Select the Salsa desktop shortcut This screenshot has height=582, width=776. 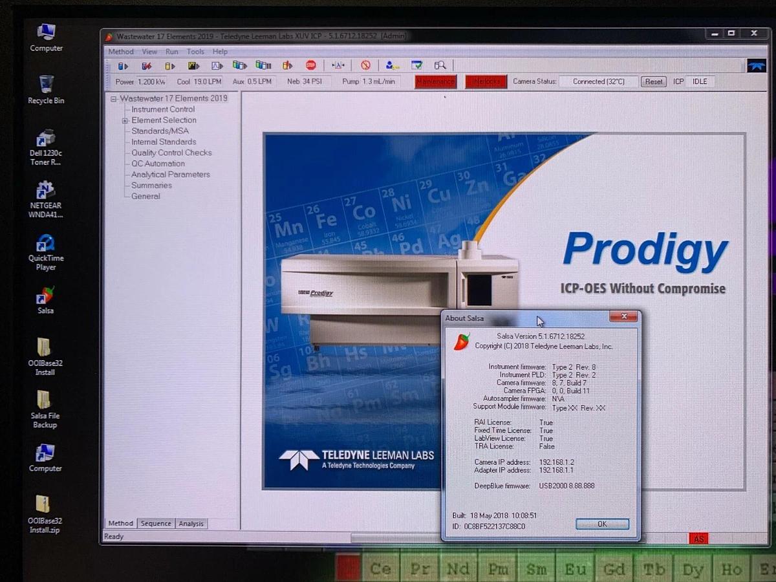coord(45,301)
